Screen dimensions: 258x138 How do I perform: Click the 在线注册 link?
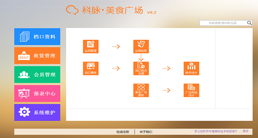click(x=123, y=132)
